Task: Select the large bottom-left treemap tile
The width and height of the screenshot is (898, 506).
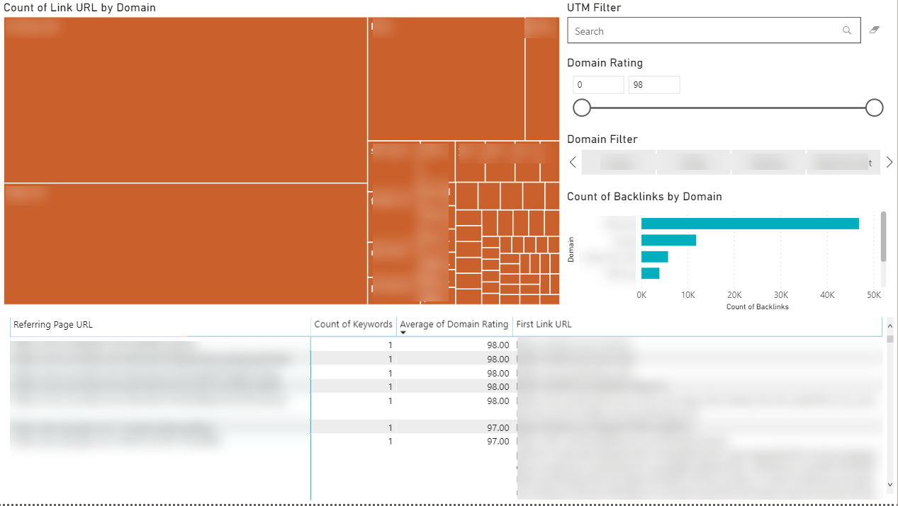Action: pos(185,244)
